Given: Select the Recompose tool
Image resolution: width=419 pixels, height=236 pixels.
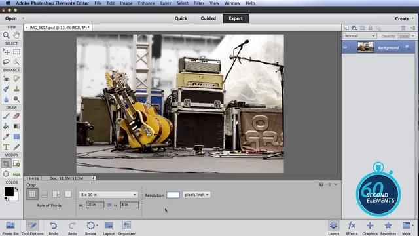Looking at the screenshot, I should tap(16, 163).
